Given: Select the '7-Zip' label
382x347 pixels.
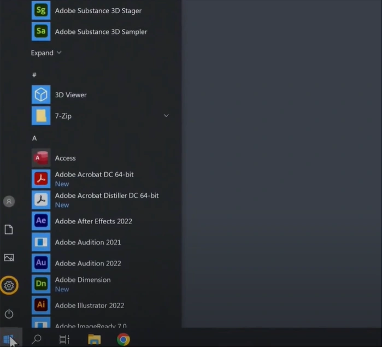Looking at the screenshot, I should point(63,116).
